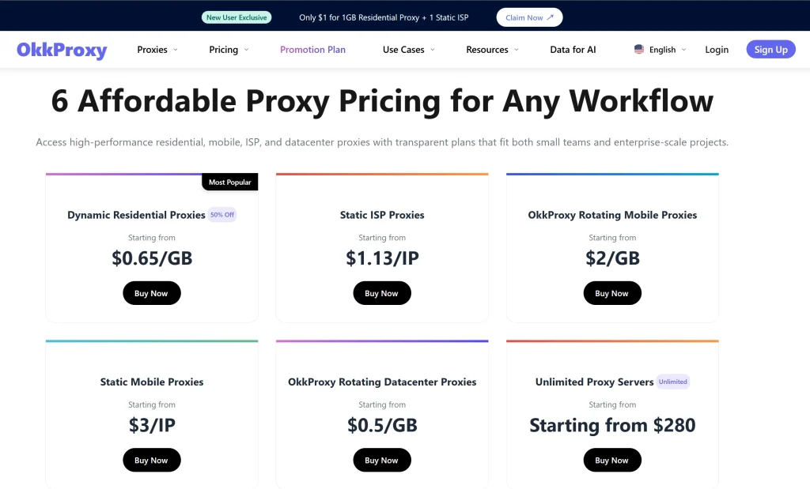Buy the Dynamic Residential Proxies plan
This screenshot has height=489, width=810.
click(x=151, y=293)
